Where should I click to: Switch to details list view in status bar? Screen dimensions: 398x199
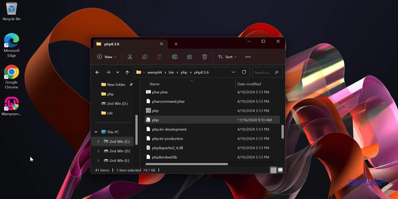coord(273,170)
